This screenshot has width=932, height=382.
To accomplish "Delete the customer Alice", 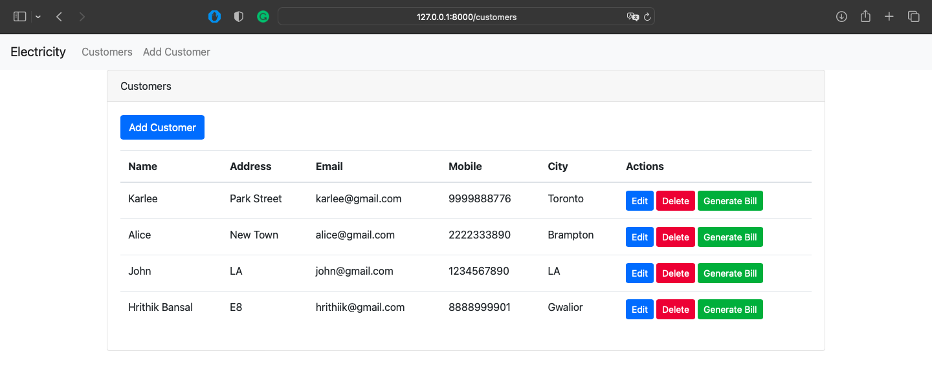I will (x=675, y=237).
